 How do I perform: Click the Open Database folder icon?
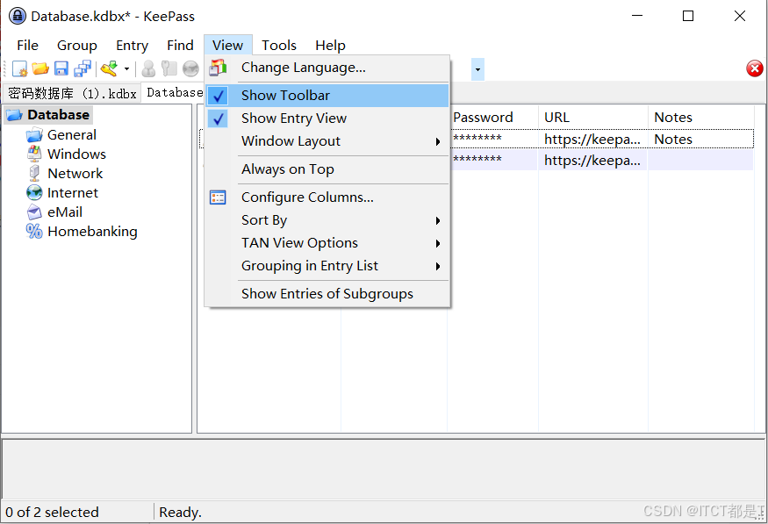(x=40, y=68)
